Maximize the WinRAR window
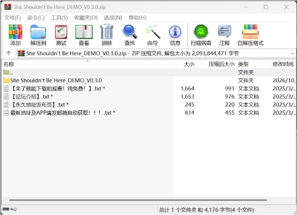 [266, 7]
